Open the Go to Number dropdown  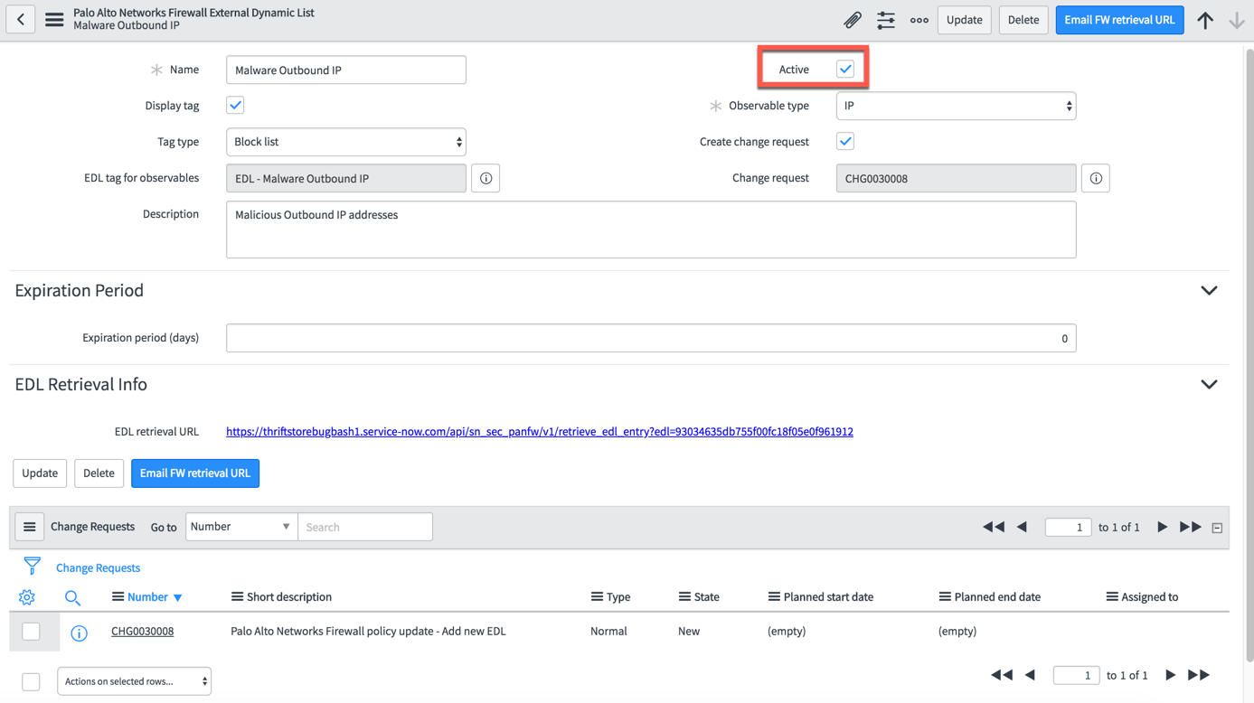[241, 527]
